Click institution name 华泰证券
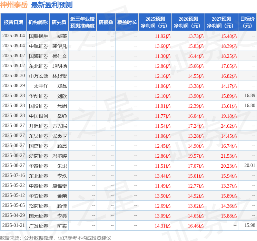 click(39, 166)
